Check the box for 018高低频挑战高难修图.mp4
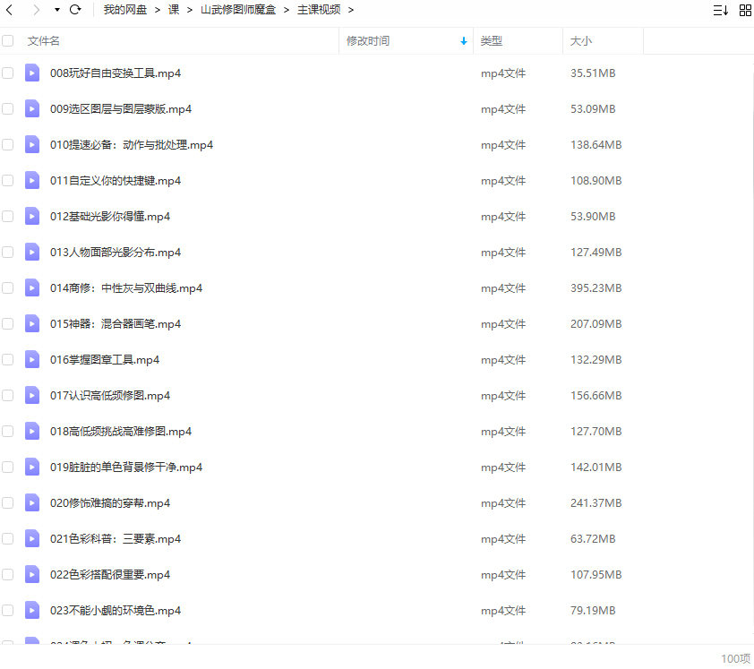Viewport: 754px width, 669px height. pyautogui.click(x=8, y=432)
